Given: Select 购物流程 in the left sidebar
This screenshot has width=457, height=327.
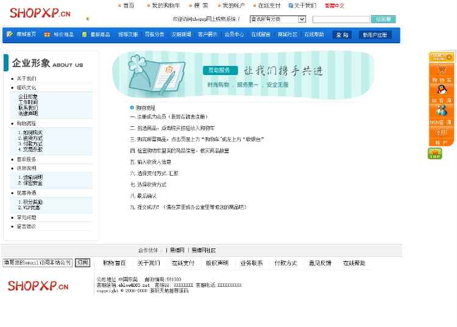Looking at the screenshot, I should pyautogui.click(x=27, y=123).
